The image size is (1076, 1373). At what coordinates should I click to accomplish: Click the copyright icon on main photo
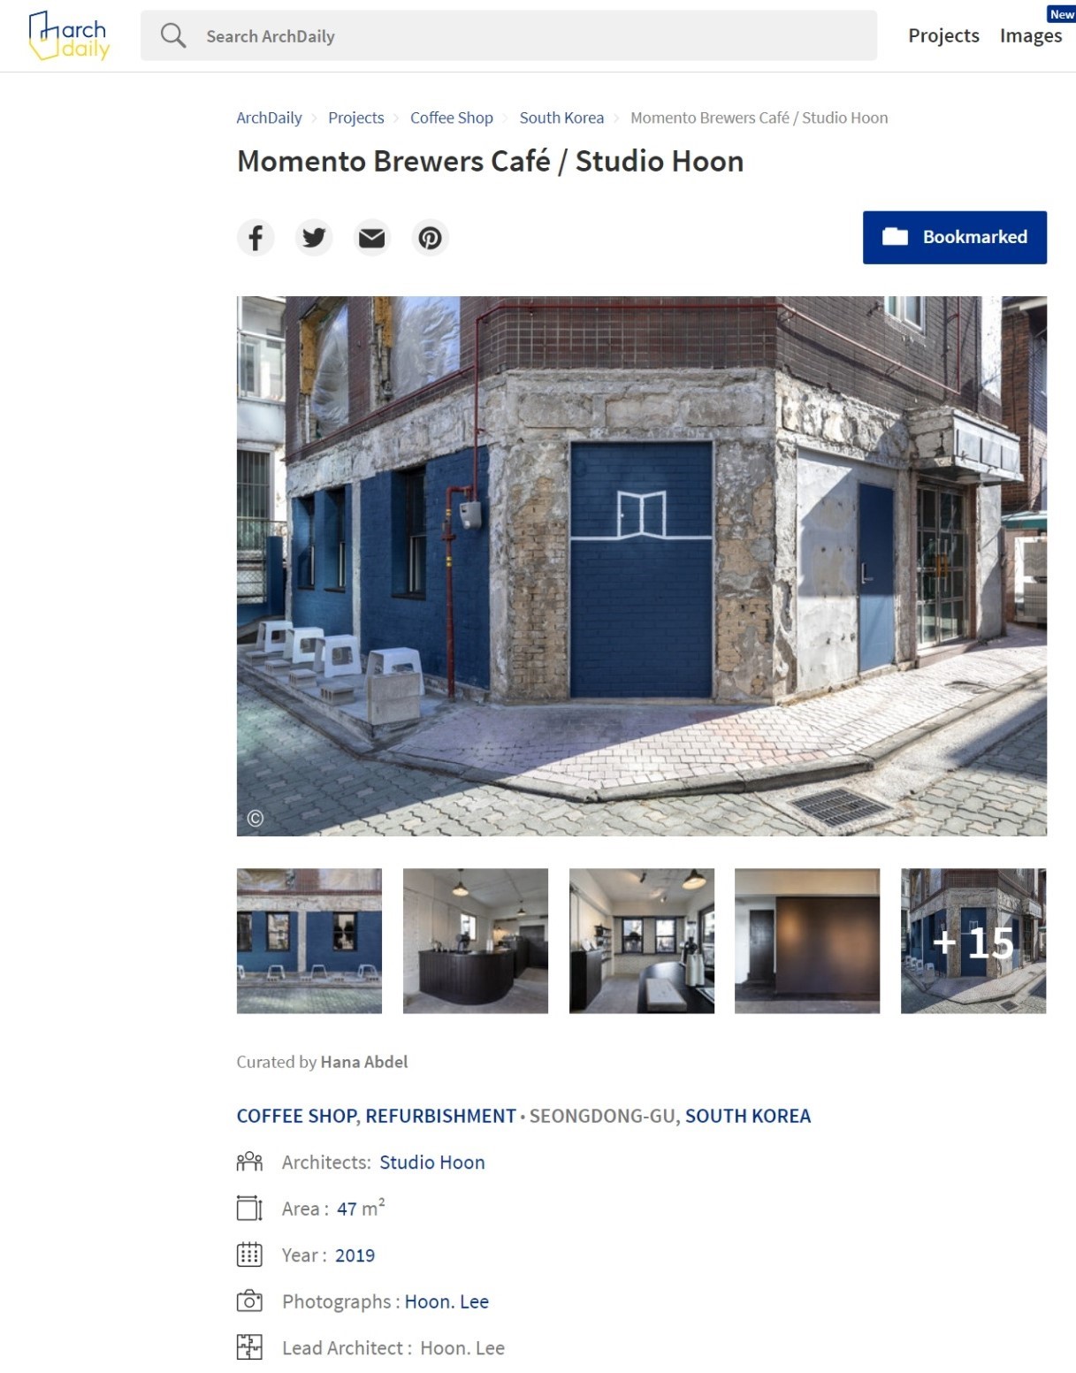click(256, 818)
